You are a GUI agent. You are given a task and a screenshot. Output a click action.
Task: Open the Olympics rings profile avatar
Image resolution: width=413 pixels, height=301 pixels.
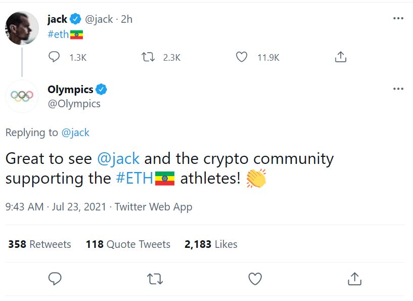point(22,96)
